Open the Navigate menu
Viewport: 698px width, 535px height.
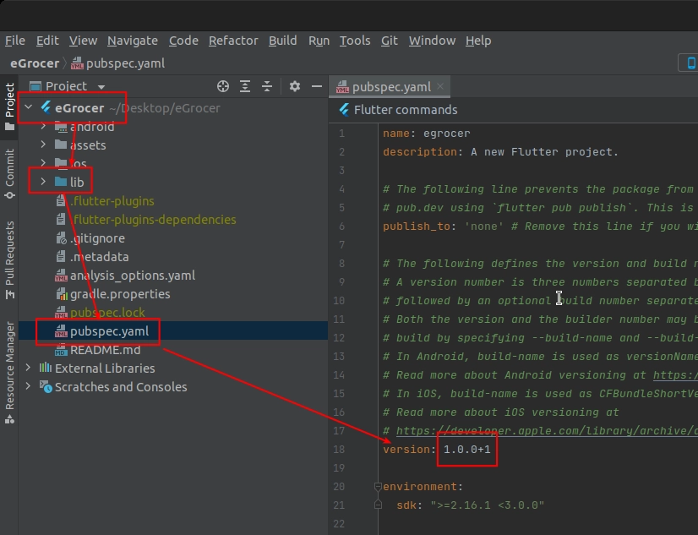tap(132, 41)
